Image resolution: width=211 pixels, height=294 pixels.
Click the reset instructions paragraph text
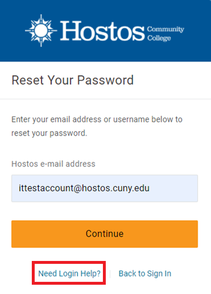click(x=97, y=126)
